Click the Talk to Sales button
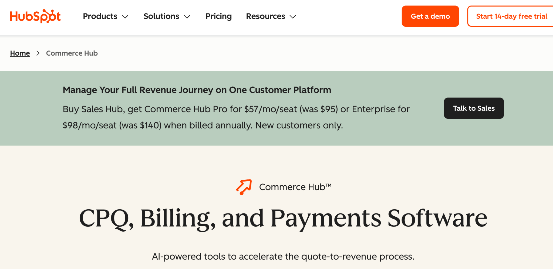The image size is (553, 269). (x=474, y=108)
